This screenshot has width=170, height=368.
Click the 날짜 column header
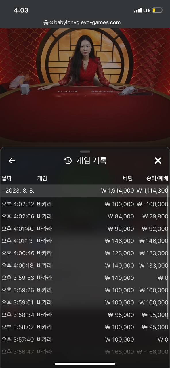[7, 178]
